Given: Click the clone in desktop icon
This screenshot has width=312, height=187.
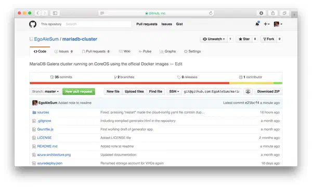Looking at the screenshot, I should [x=248, y=91].
